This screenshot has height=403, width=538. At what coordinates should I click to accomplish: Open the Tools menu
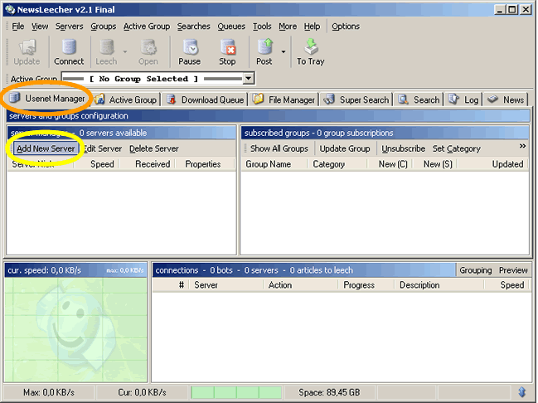pyautogui.click(x=262, y=26)
